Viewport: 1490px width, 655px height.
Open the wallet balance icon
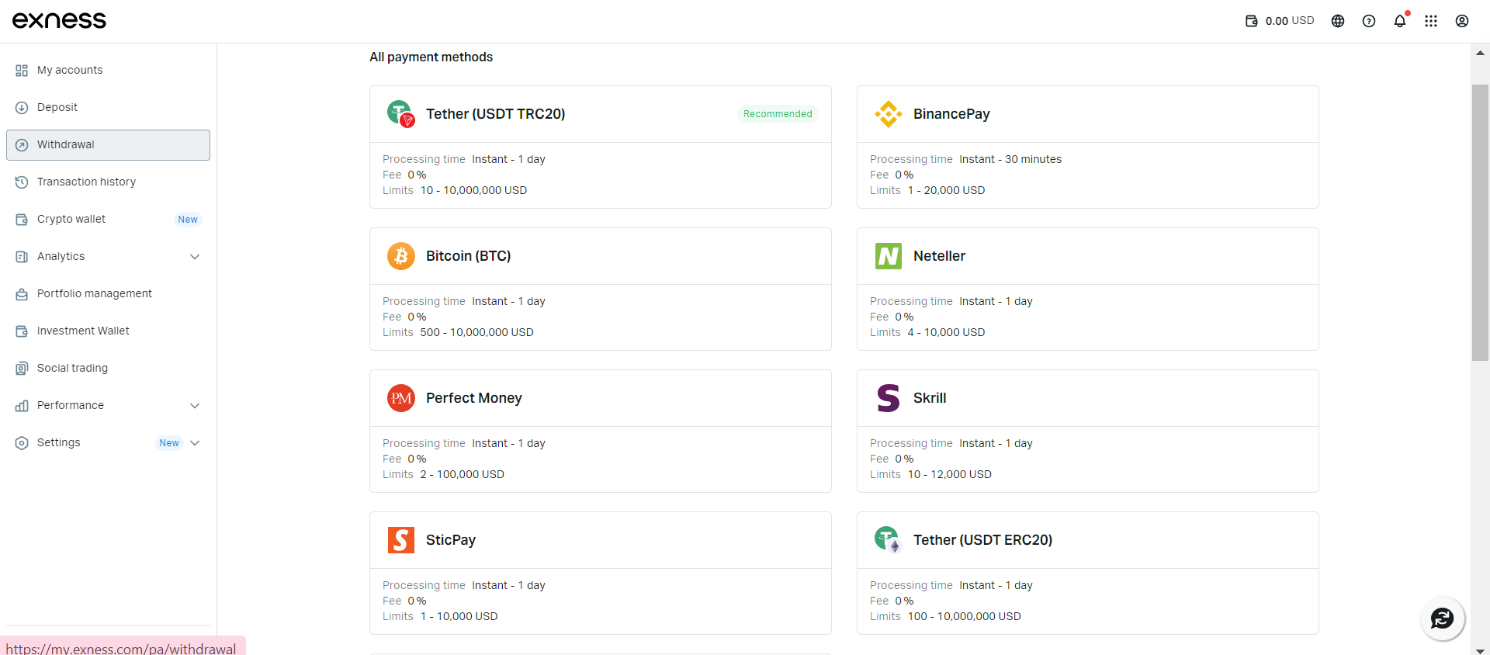[1252, 21]
